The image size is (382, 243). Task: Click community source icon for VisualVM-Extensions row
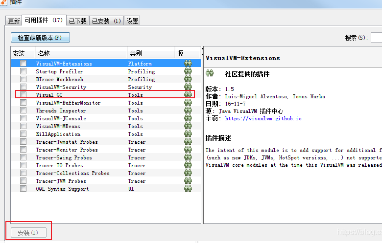click(188, 64)
